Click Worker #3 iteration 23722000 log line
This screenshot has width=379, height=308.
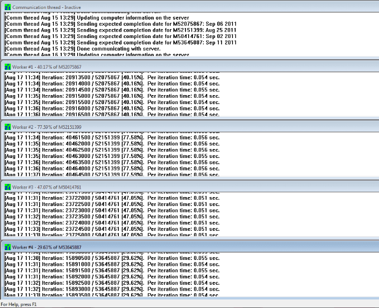(112, 198)
